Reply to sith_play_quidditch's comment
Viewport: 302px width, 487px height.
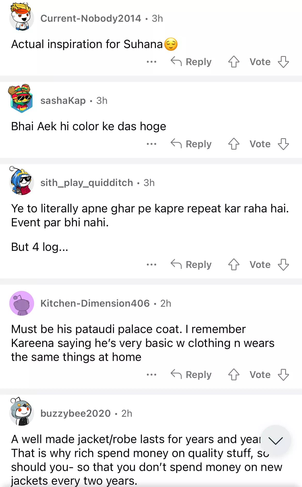[x=191, y=265]
